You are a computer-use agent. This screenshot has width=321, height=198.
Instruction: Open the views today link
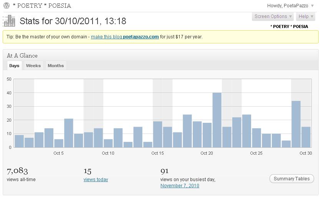pos(96,180)
